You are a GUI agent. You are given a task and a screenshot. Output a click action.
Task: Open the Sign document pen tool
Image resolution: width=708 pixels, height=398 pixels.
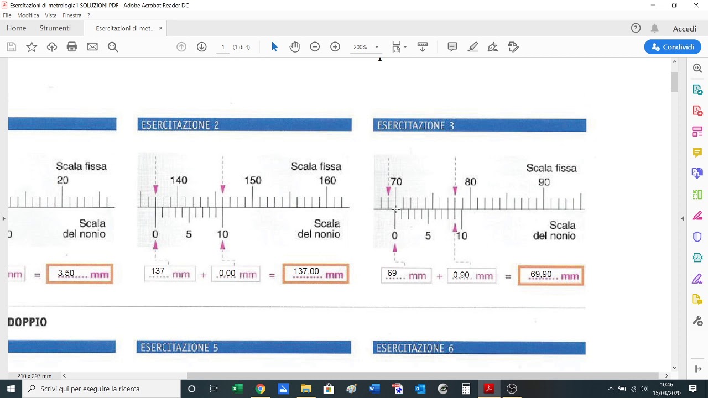pos(493,47)
